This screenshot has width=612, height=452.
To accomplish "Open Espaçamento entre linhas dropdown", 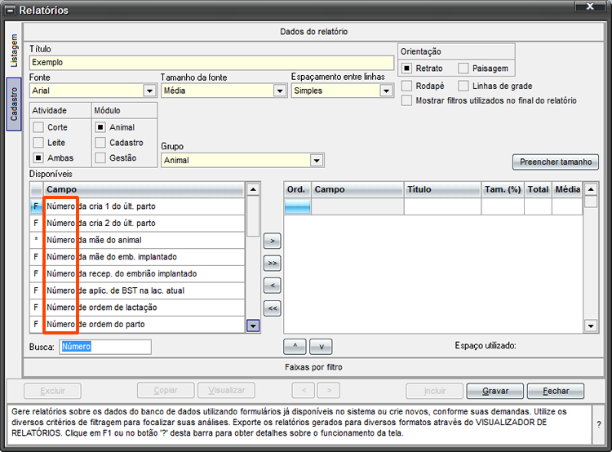I will [387, 91].
